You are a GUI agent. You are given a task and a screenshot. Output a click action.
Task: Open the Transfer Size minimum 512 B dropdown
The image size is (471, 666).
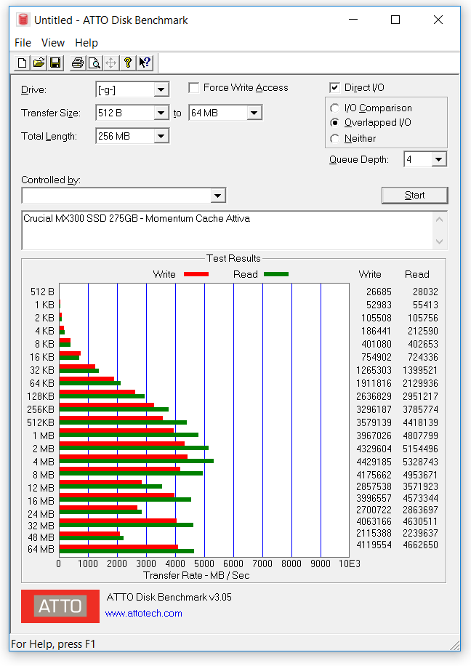tap(161, 113)
